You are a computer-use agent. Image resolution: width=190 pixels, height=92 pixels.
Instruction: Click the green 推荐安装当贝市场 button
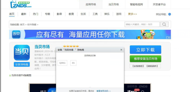coord(145,59)
